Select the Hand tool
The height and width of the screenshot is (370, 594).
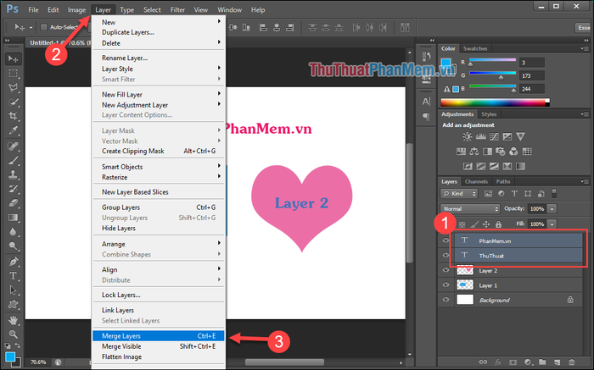point(14,320)
